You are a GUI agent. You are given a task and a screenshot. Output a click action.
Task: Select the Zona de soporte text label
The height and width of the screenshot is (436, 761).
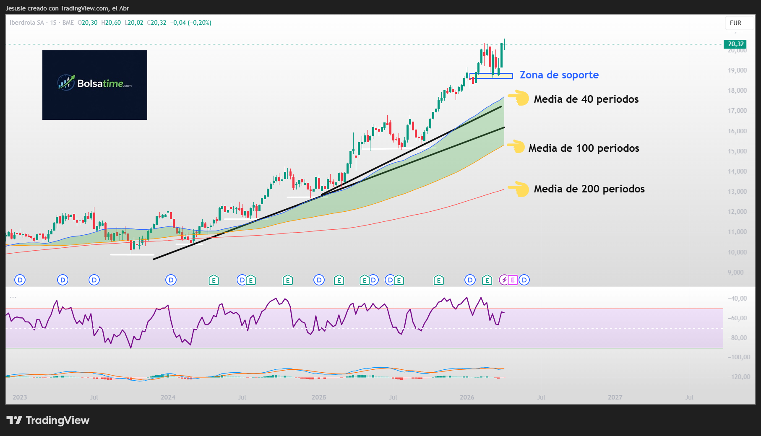[559, 75]
